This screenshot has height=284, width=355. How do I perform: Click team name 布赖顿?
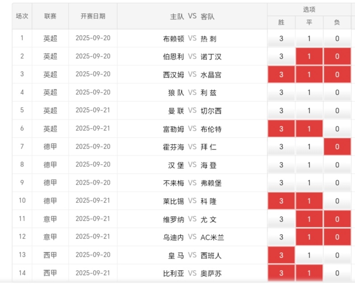coord(173,39)
